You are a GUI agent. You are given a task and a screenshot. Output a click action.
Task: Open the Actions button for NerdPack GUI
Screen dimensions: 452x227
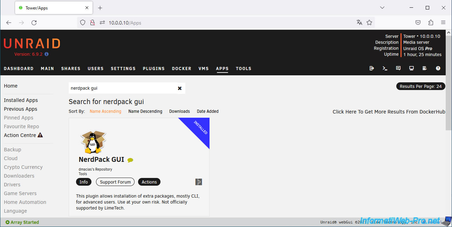point(149,182)
